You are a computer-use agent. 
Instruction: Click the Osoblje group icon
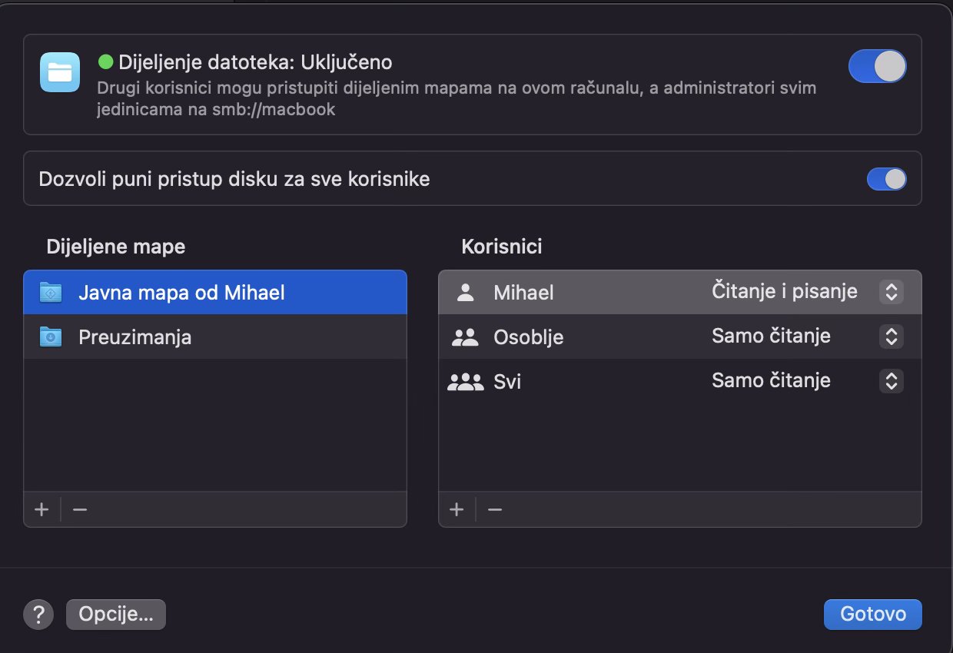(x=465, y=336)
